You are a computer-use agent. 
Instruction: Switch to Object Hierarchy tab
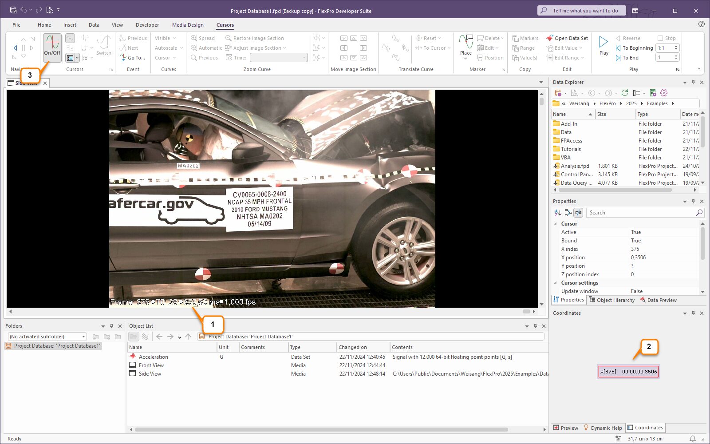point(611,300)
